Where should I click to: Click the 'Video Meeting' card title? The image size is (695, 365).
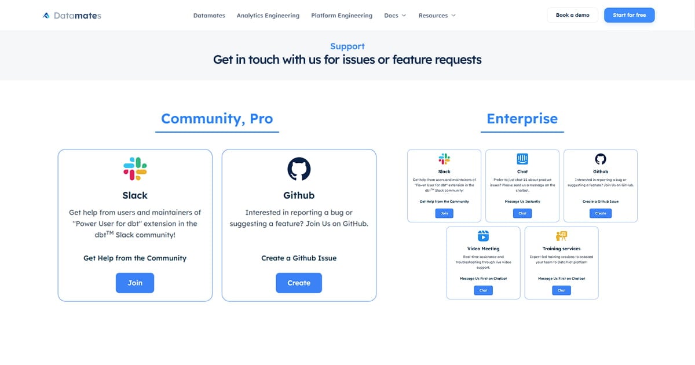pyautogui.click(x=483, y=249)
